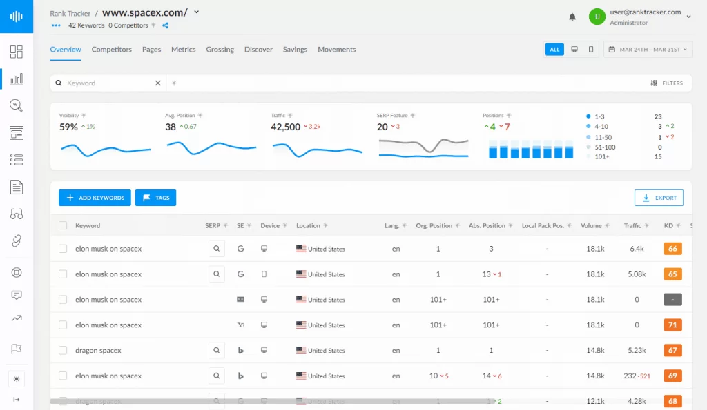Open the reports document icon in sidebar

pyautogui.click(x=16, y=187)
